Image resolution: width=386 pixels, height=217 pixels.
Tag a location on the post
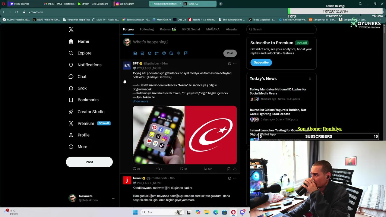point(179,53)
